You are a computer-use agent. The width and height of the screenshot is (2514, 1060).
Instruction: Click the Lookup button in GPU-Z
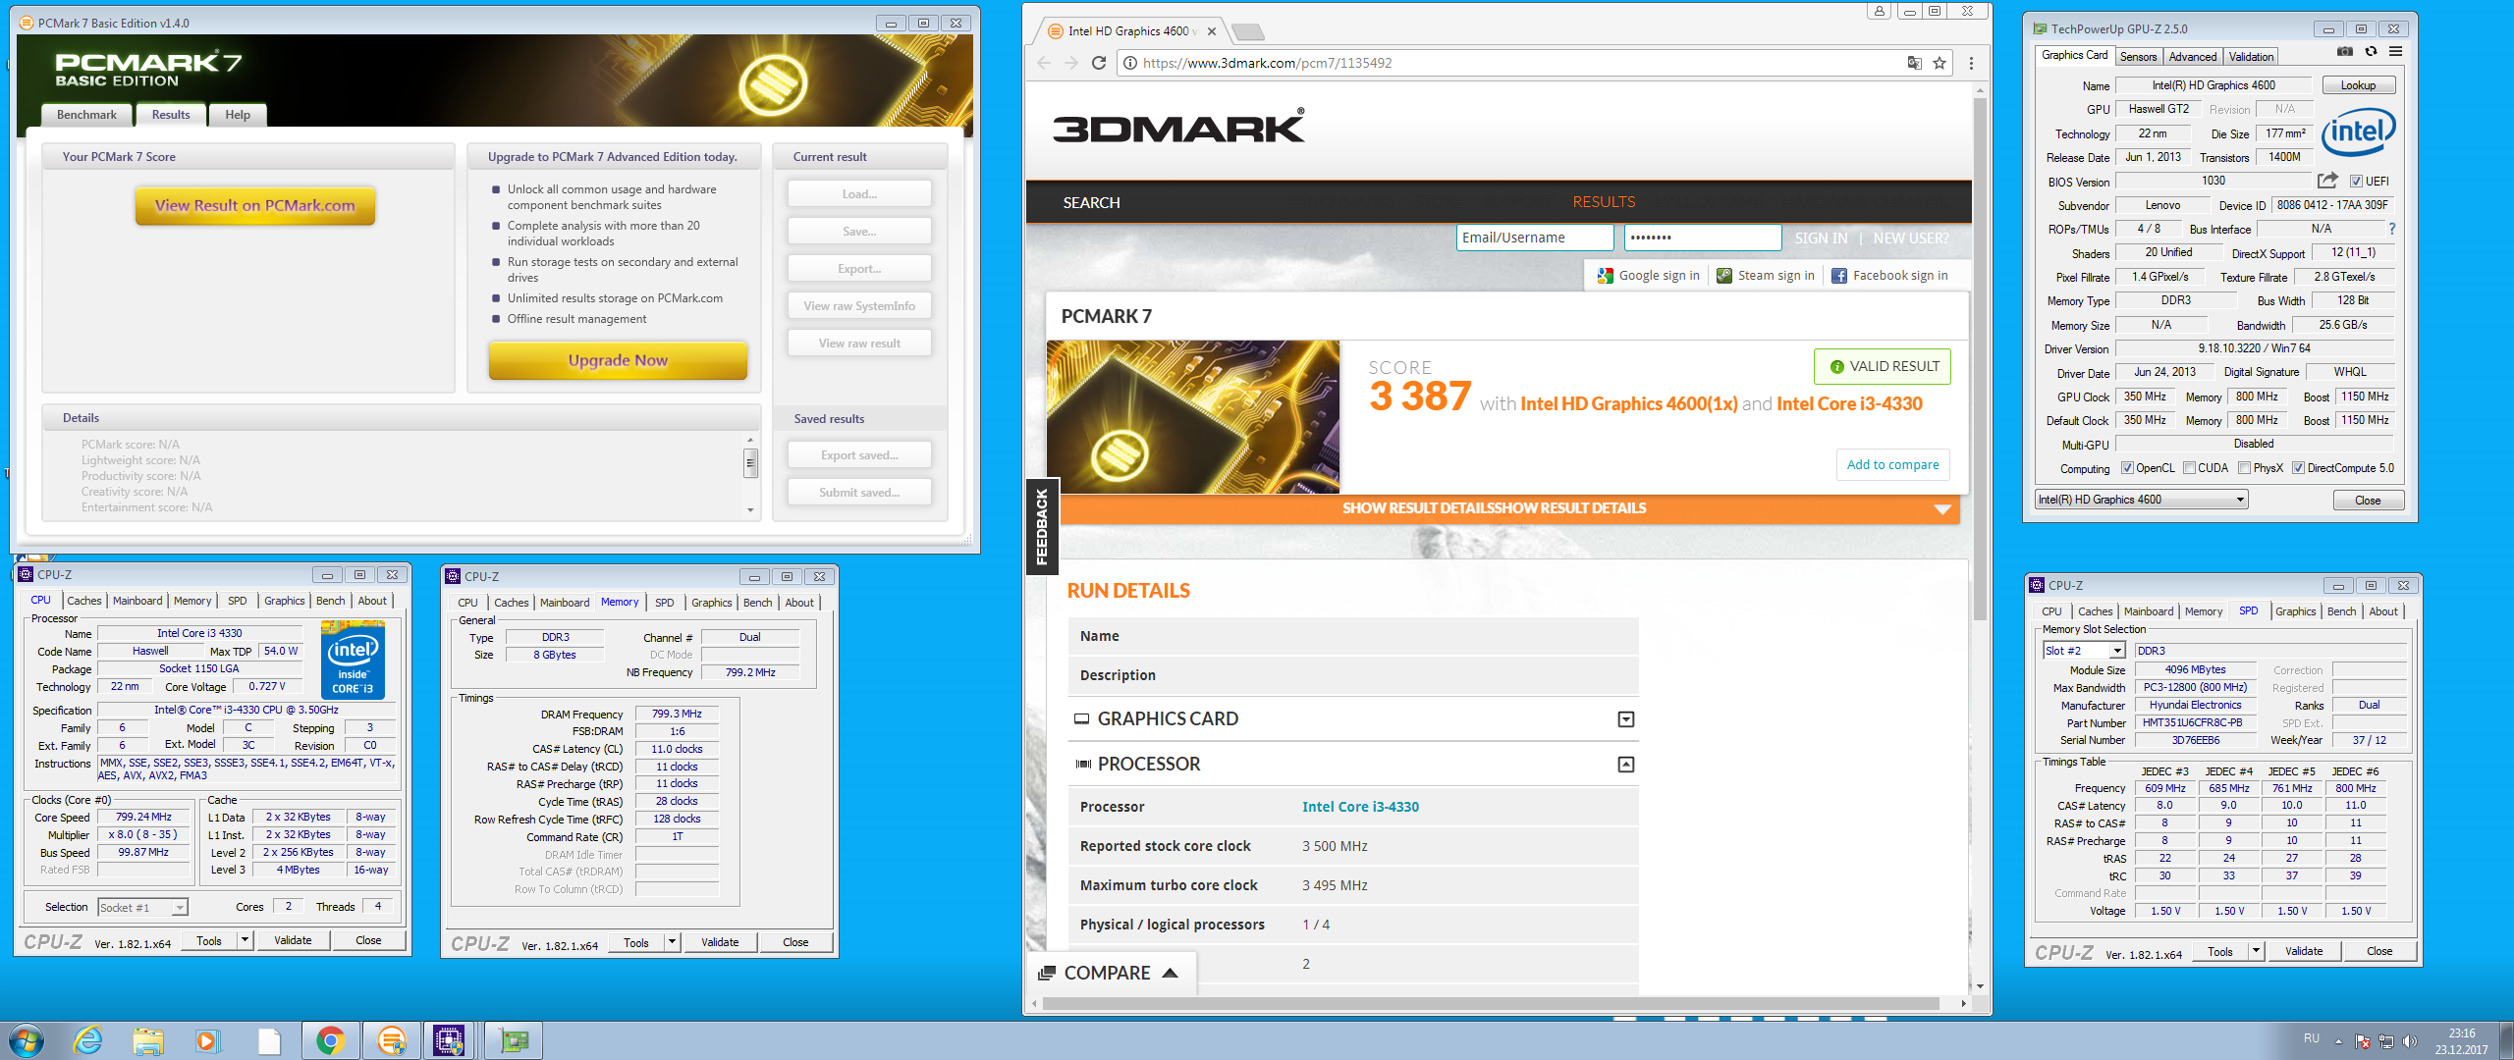(2358, 85)
